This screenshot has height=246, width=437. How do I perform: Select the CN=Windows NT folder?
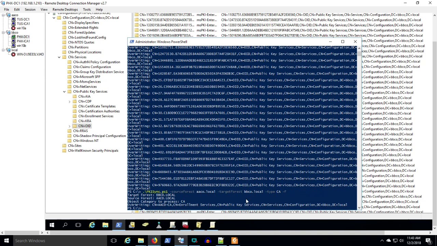point(86,141)
